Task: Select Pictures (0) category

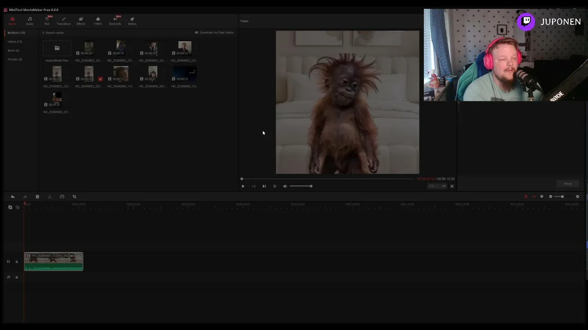Action: tap(15, 59)
